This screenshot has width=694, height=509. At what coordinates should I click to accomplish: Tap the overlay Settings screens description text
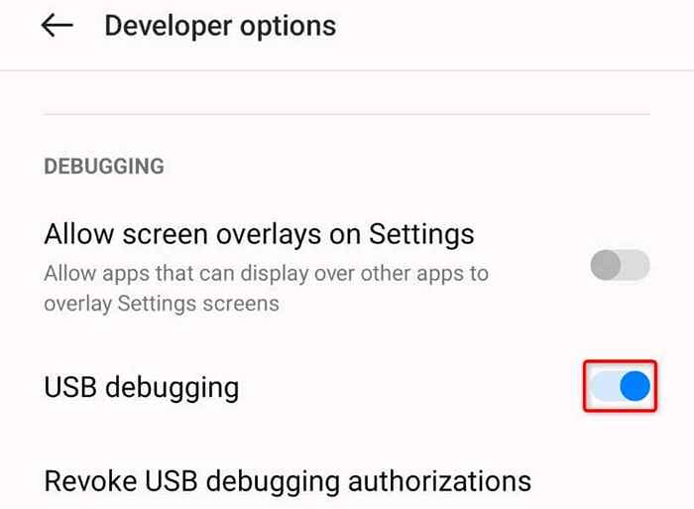point(162,305)
